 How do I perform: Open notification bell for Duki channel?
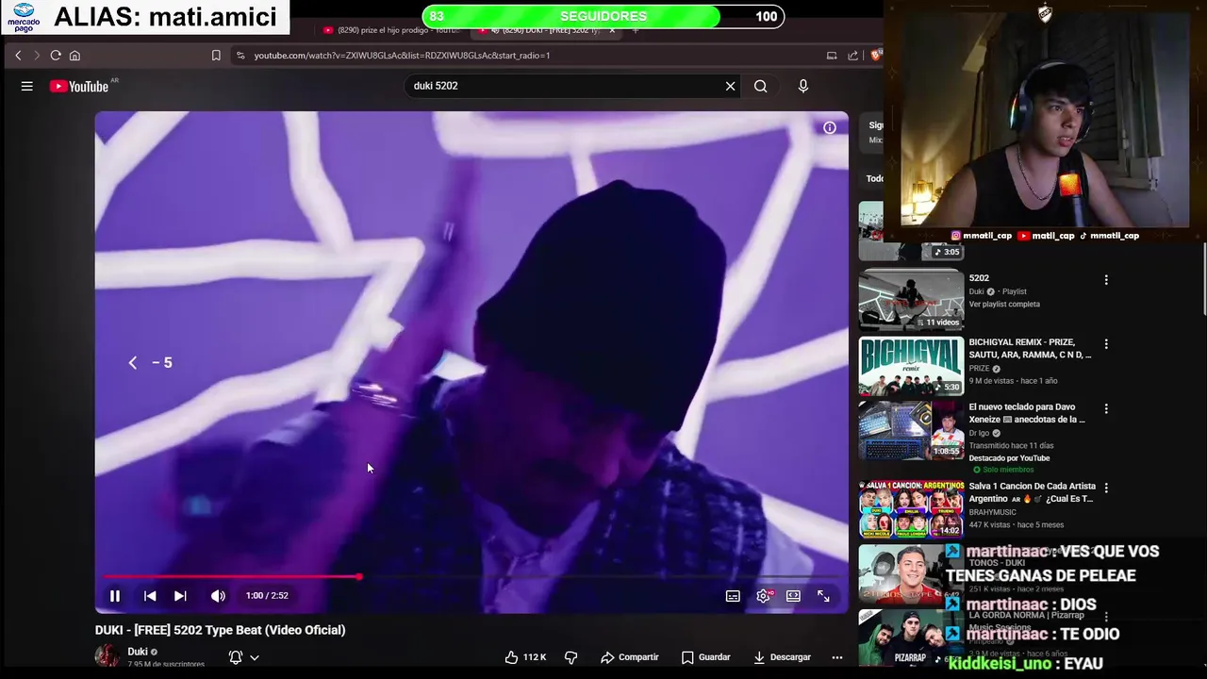(x=236, y=657)
